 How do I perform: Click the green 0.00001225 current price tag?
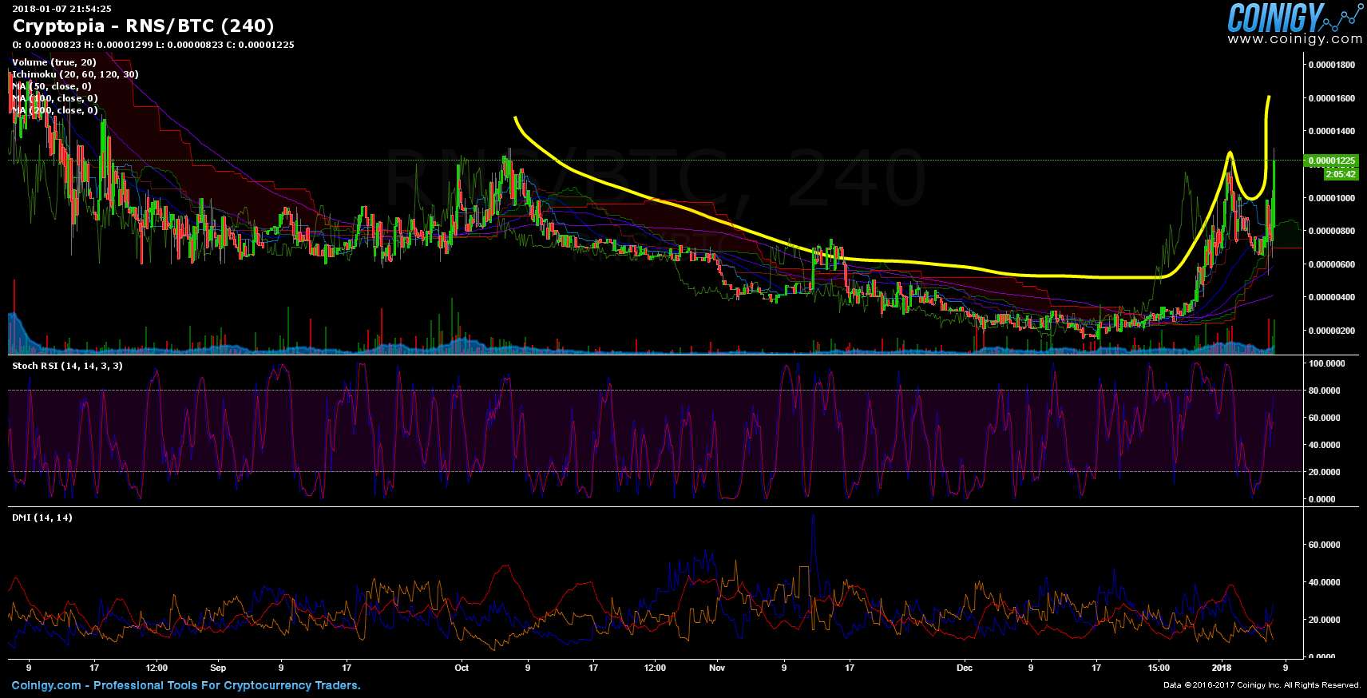(x=1331, y=161)
